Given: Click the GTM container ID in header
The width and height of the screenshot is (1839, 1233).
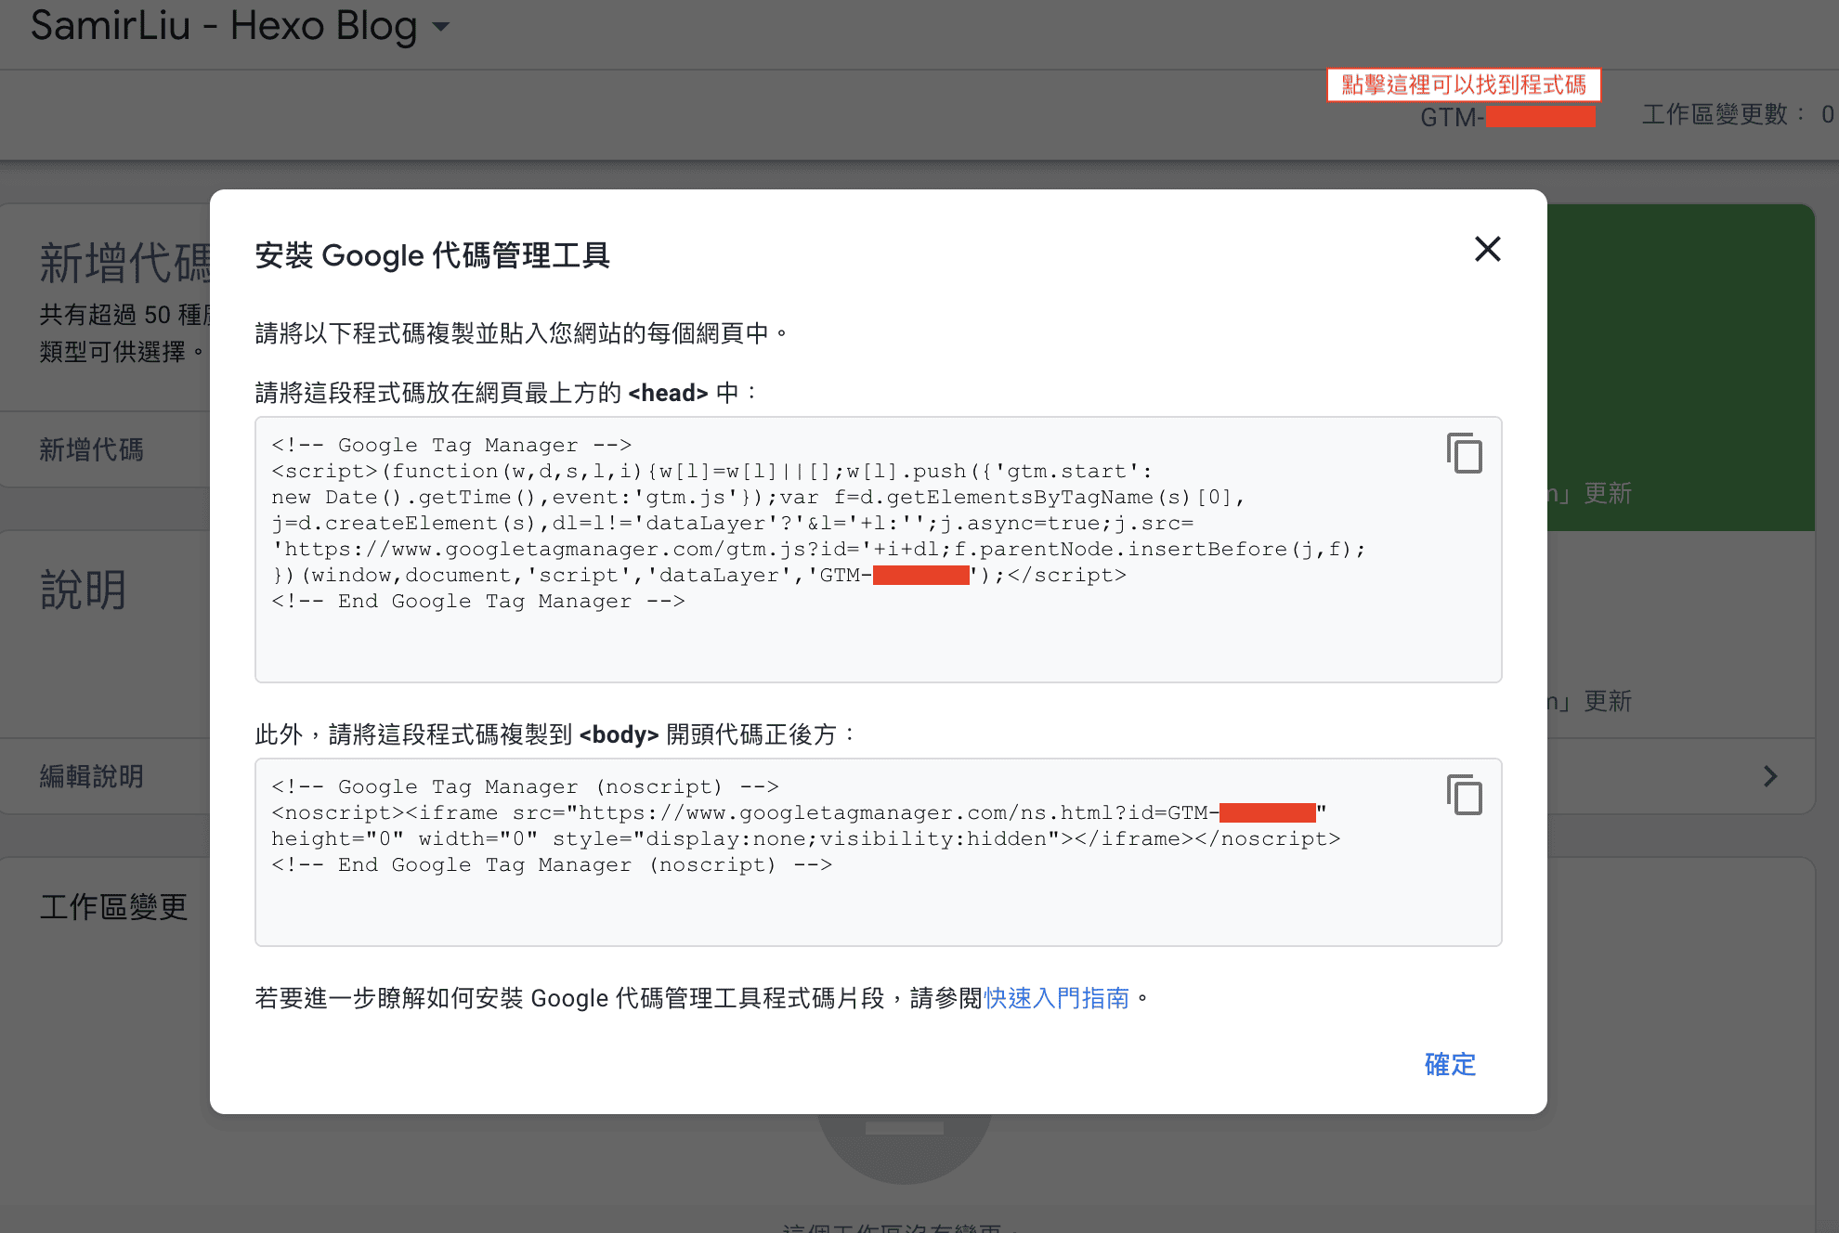Looking at the screenshot, I should (1506, 117).
